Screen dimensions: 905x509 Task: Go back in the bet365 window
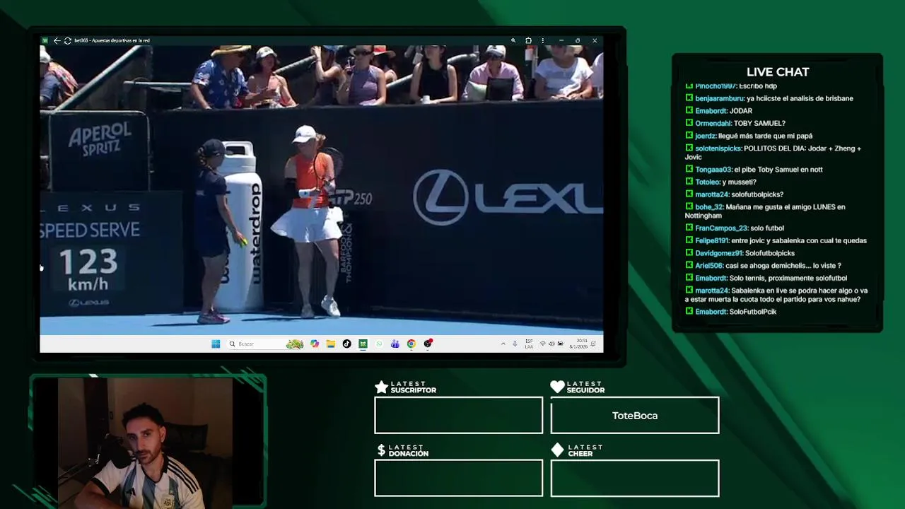(x=57, y=40)
